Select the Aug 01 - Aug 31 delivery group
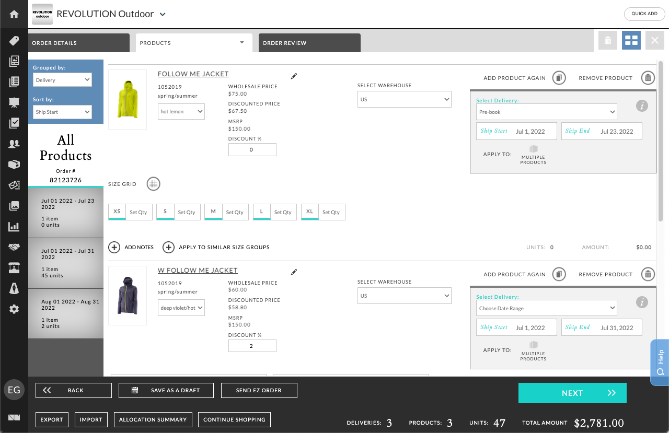The image size is (669, 433). pyautogui.click(x=66, y=314)
